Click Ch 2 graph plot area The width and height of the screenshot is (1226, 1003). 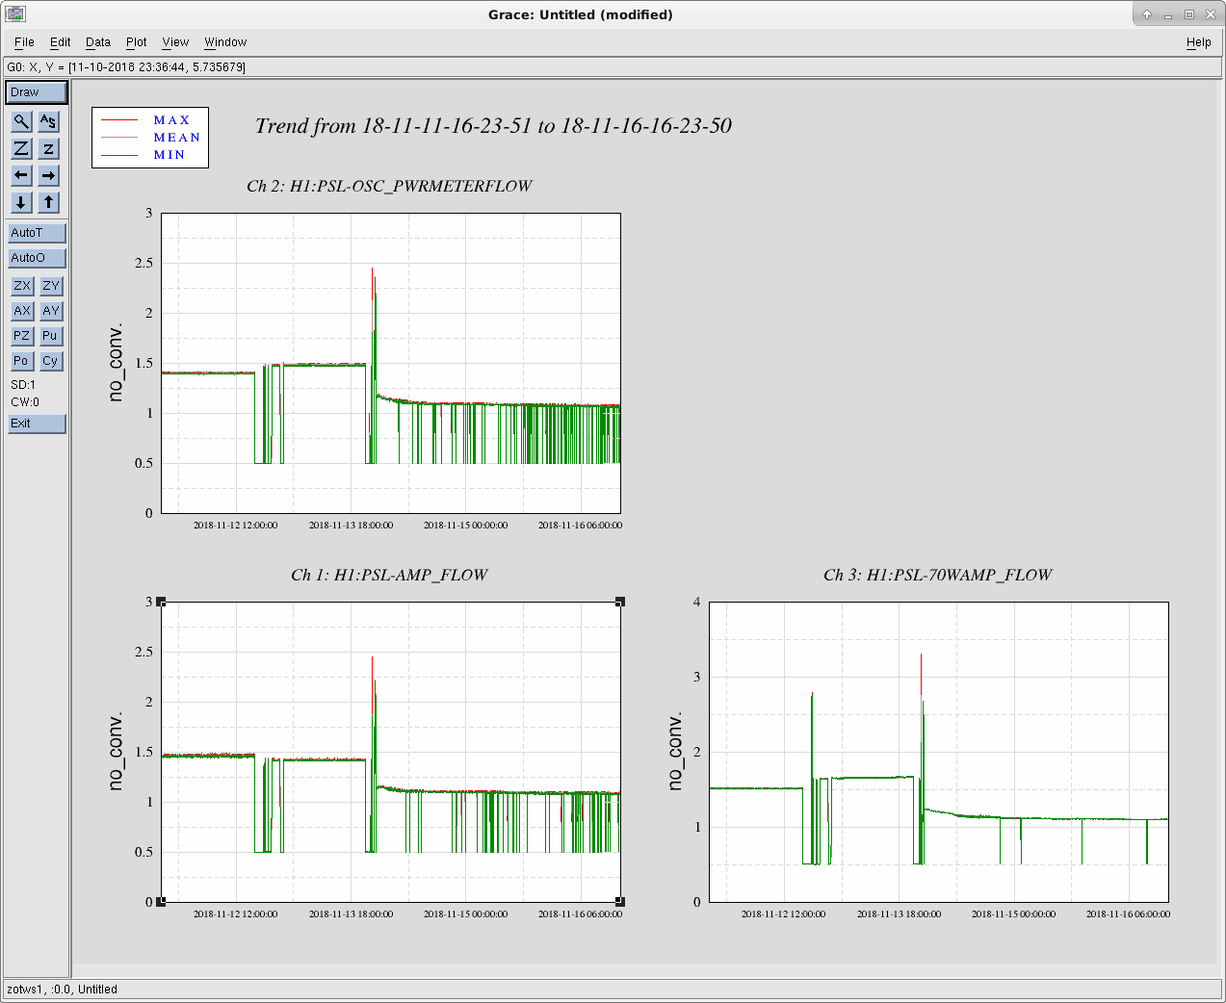click(x=391, y=363)
